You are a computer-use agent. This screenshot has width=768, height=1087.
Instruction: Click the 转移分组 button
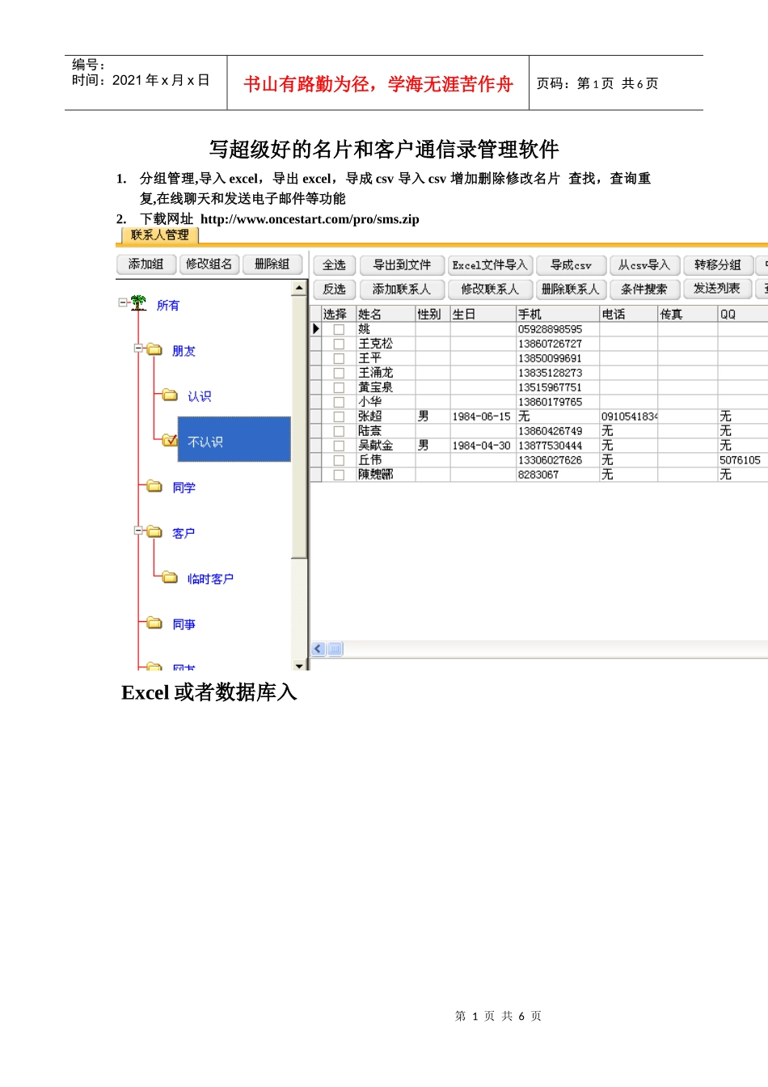coord(718,264)
